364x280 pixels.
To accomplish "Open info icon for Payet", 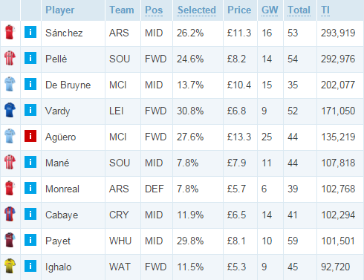I will (30, 240).
